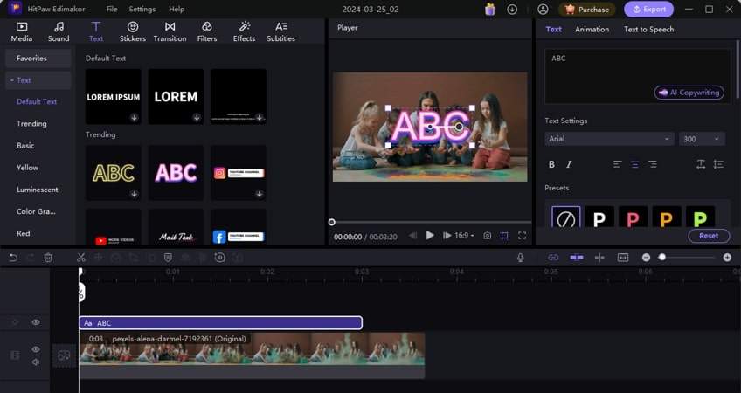Open the Effects panel

click(x=244, y=32)
